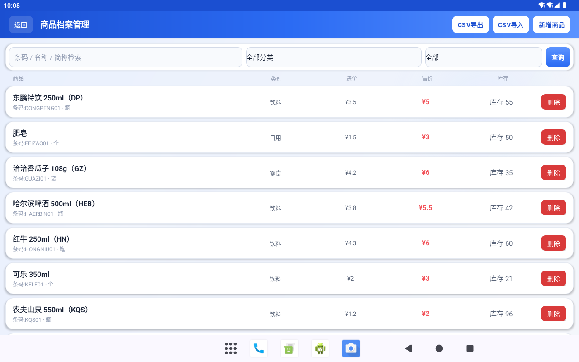Launch the Camera app from dock
This screenshot has height=362, width=579.
point(351,348)
